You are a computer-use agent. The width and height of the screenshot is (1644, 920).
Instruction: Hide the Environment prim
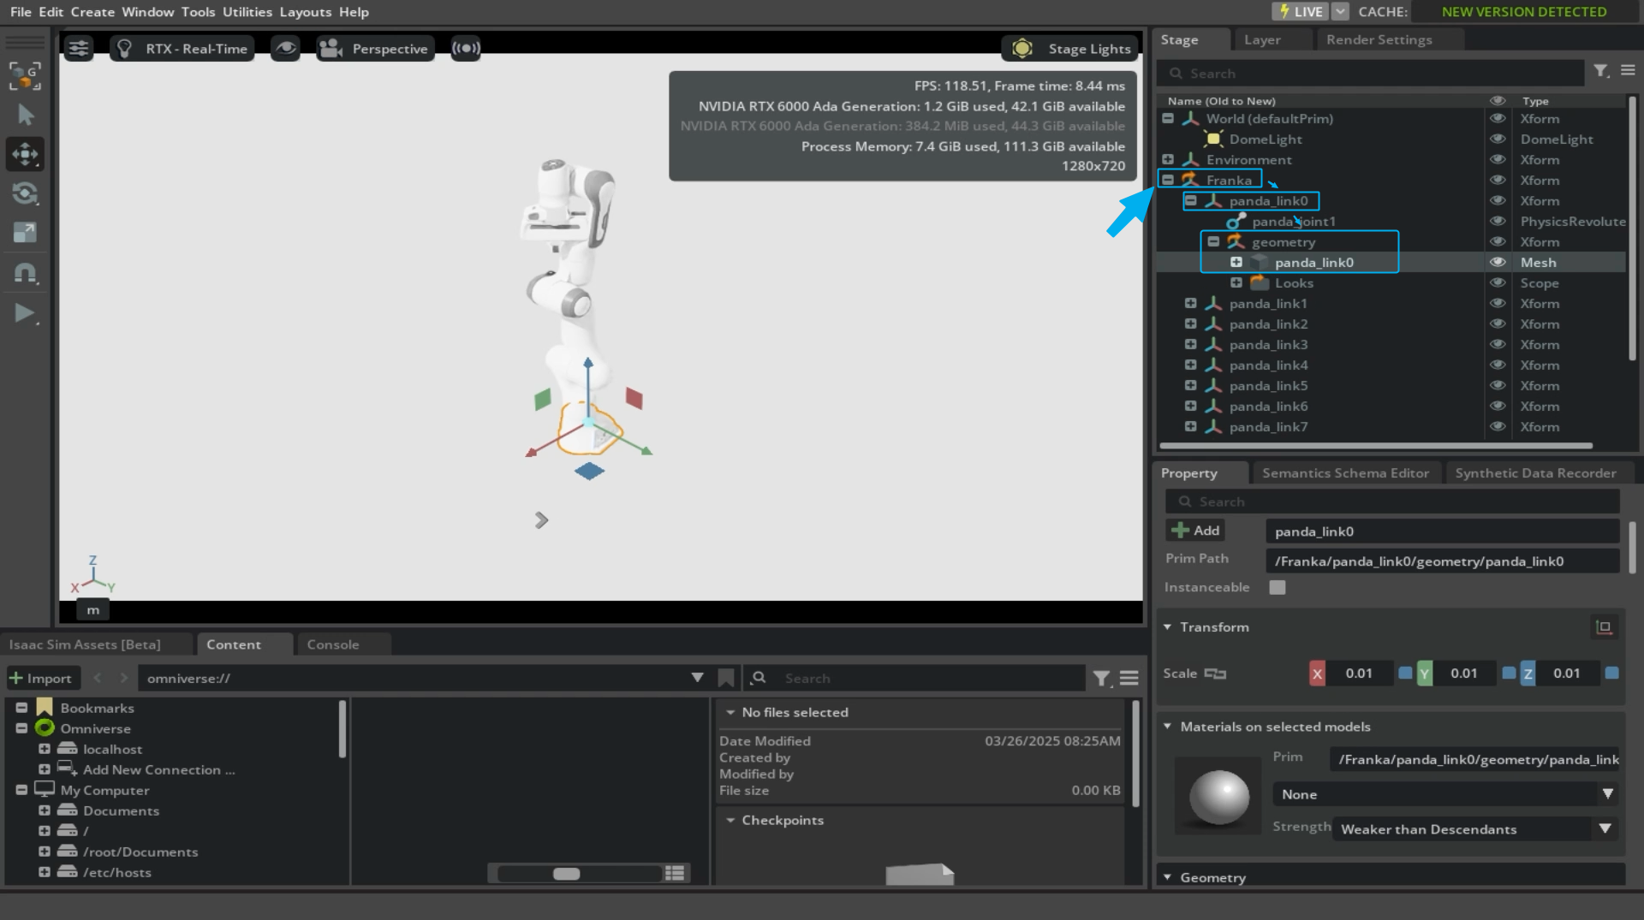coord(1498,159)
